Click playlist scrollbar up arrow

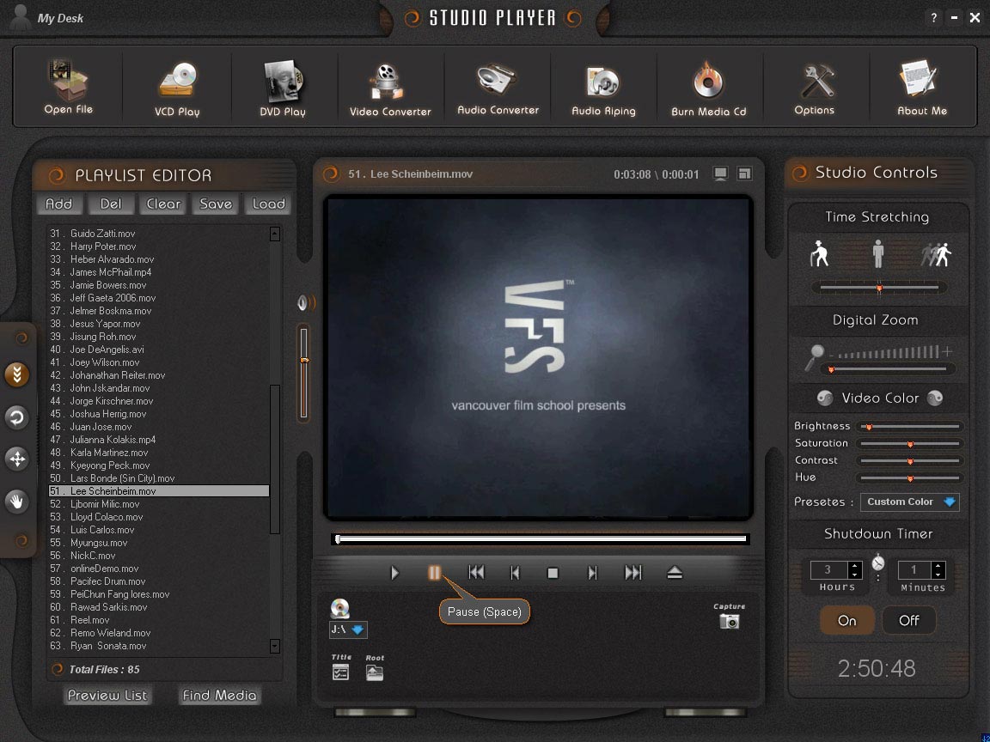(275, 234)
